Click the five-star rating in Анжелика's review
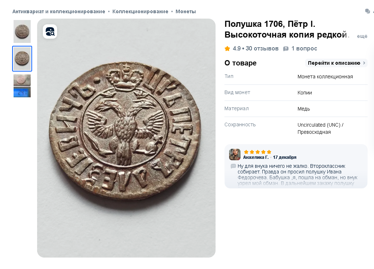Viewport: 374px width, 269px height. [258, 152]
